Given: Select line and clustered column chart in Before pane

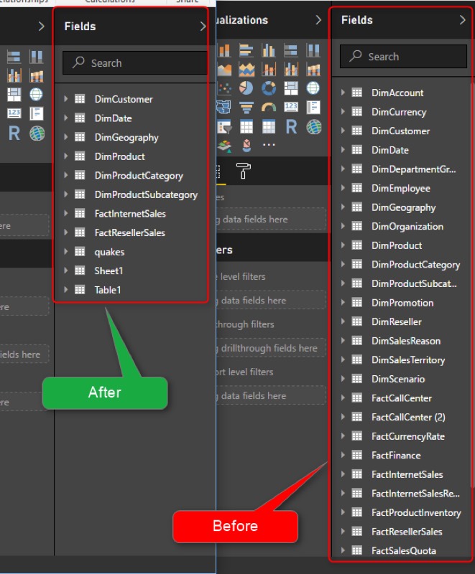Looking at the screenshot, I should (290, 69).
